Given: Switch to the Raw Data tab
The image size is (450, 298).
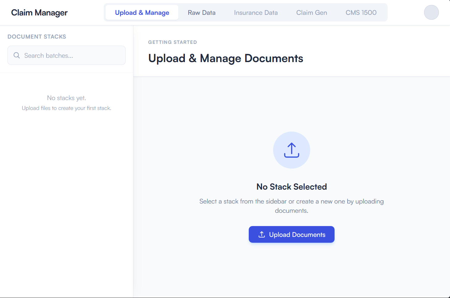Looking at the screenshot, I should coord(202,12).
